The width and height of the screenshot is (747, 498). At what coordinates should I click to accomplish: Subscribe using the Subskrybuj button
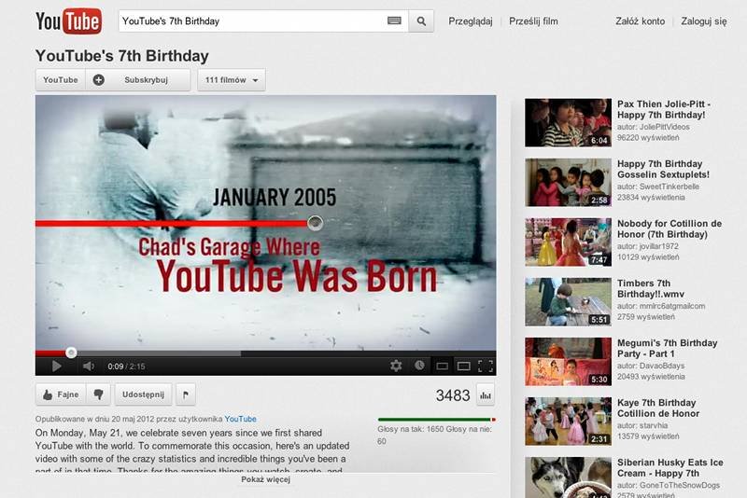tap(138, 80)
